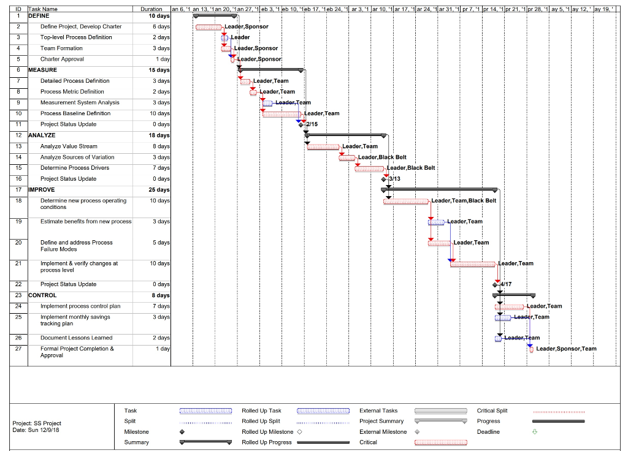Select the 4/17 milestone diamond

[x=495, y=284]
